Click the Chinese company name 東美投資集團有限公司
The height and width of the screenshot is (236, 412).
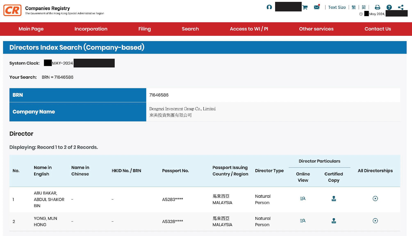click(x=170, y=115)
